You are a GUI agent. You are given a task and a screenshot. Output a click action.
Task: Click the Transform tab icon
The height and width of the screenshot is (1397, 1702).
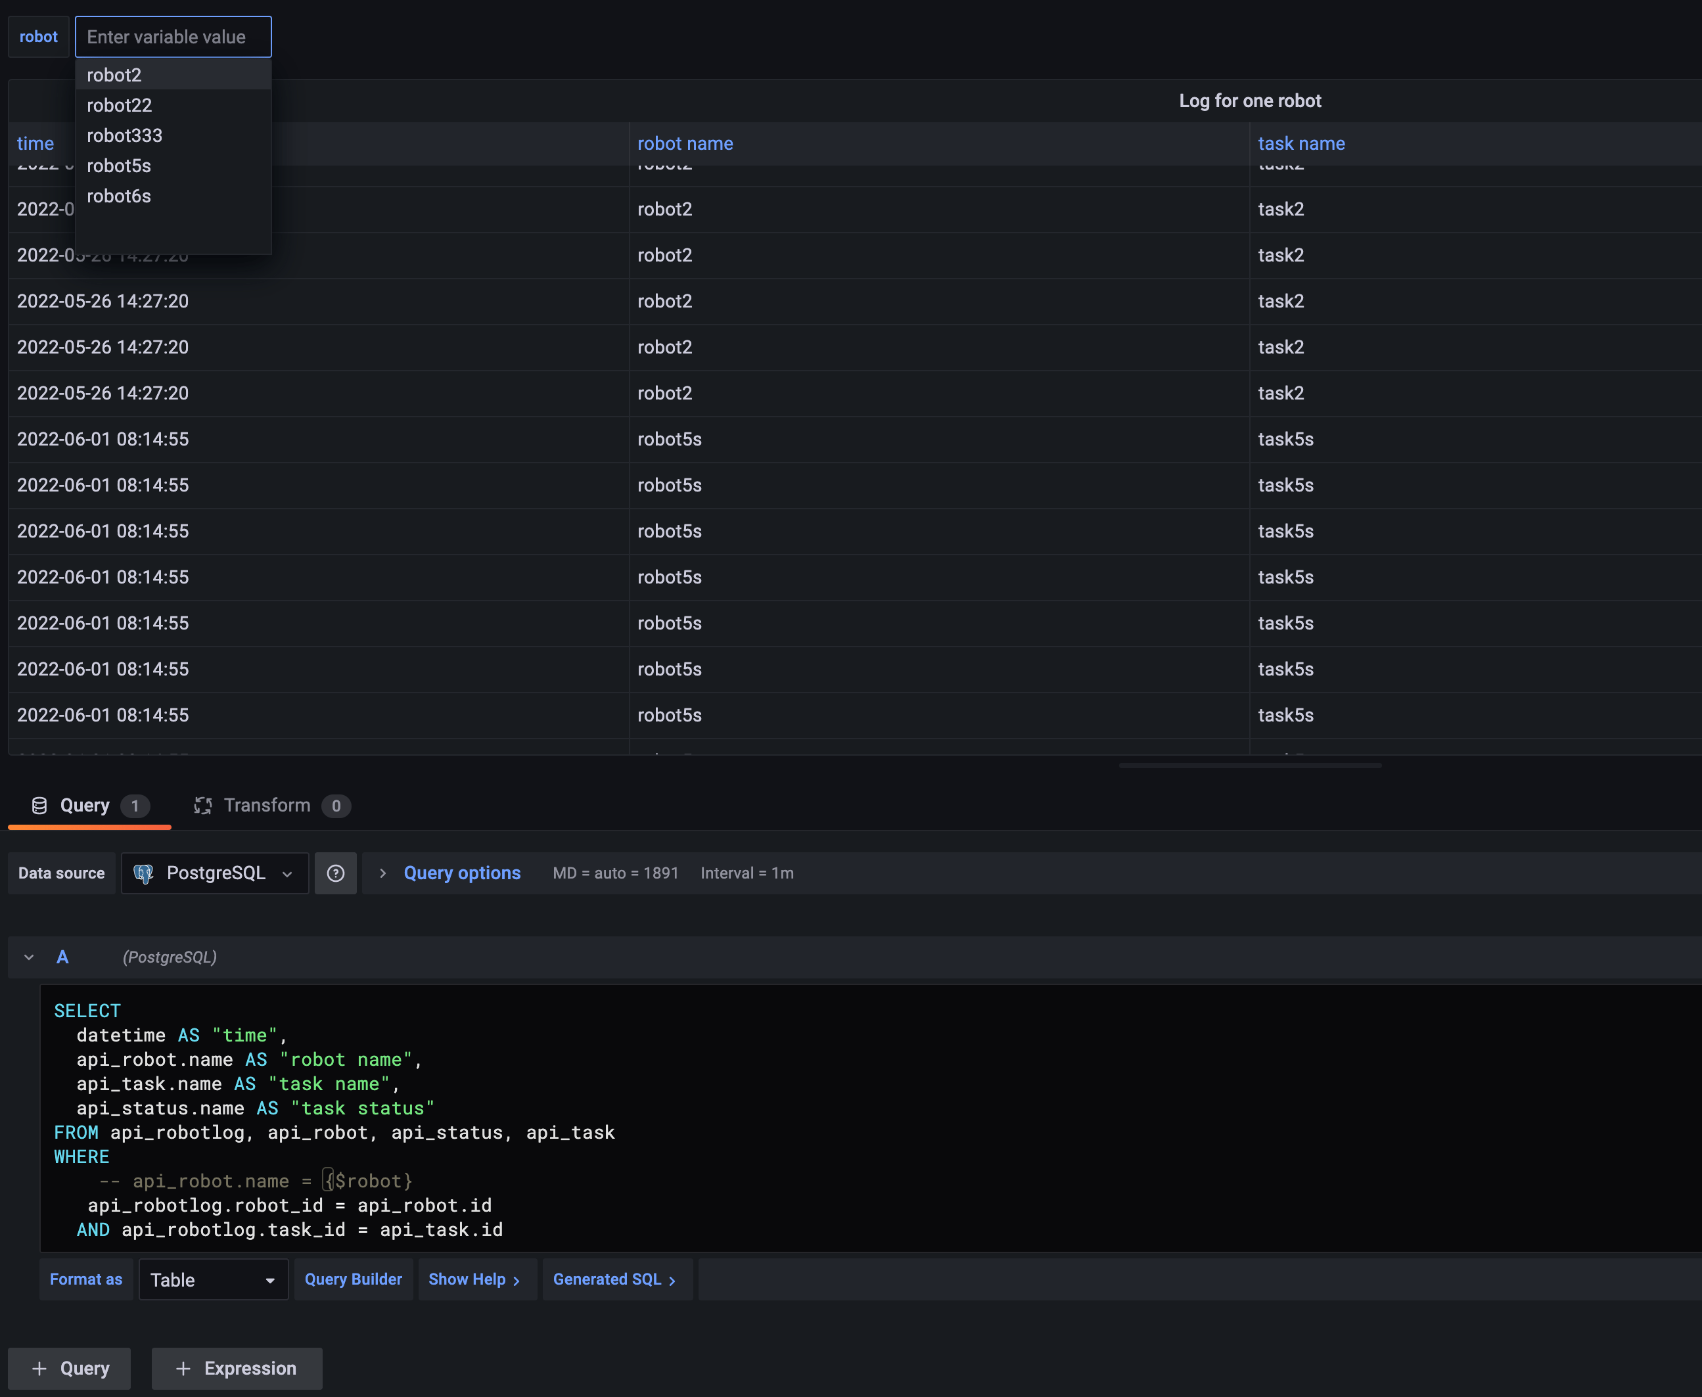pyautogui.click(x=203, y=806)
